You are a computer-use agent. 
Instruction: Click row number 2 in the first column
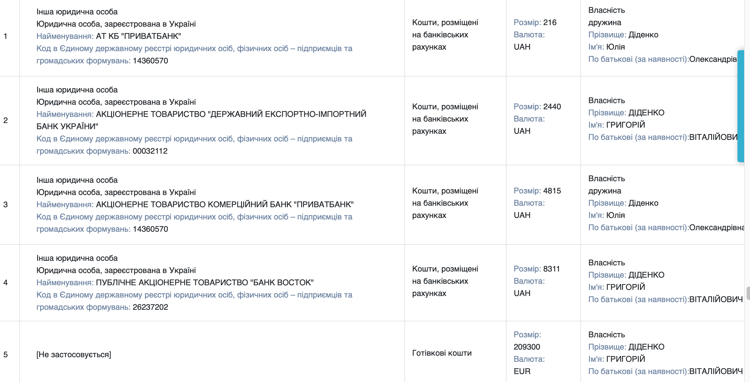point(6,120)
